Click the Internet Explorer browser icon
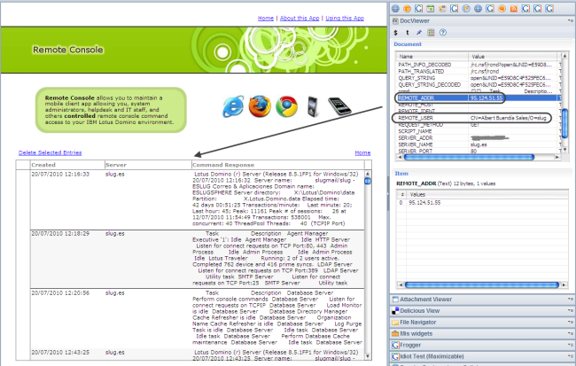576x366 pixels. pyautogui.click(x=233, y=106)
